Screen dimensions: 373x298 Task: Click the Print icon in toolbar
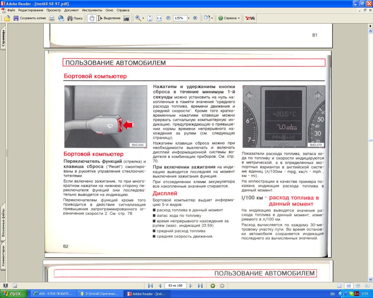pyautogui.click(x=52, y=18)
